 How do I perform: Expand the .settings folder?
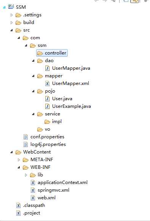coord(12,15)
